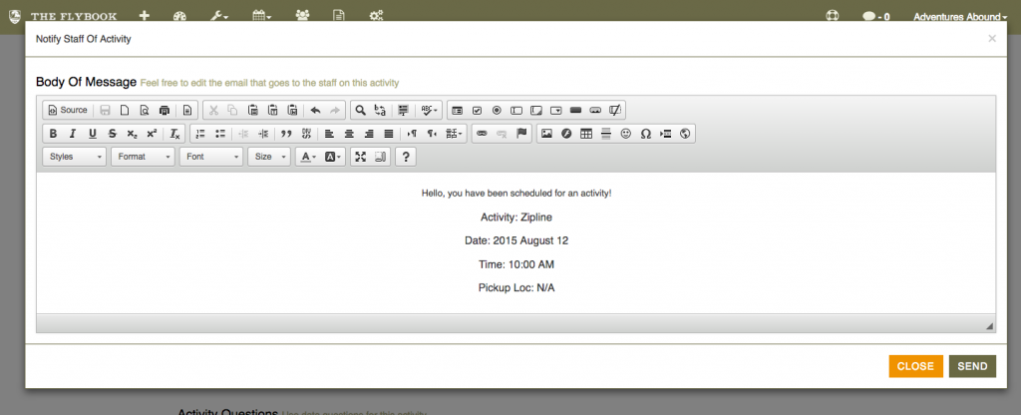
Task: Insert a text field form element
Action: point(516,110)
